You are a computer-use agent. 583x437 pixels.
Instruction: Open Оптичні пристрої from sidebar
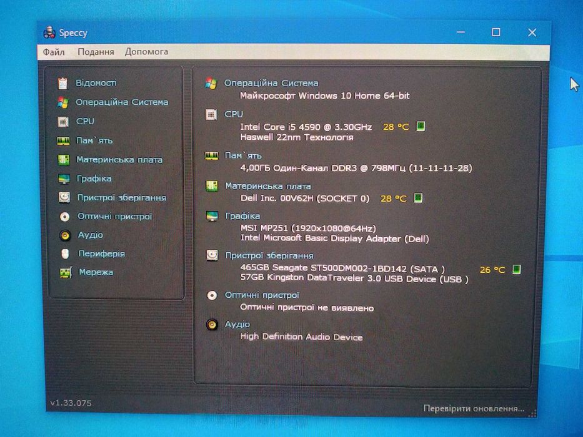tap(115, 216)
